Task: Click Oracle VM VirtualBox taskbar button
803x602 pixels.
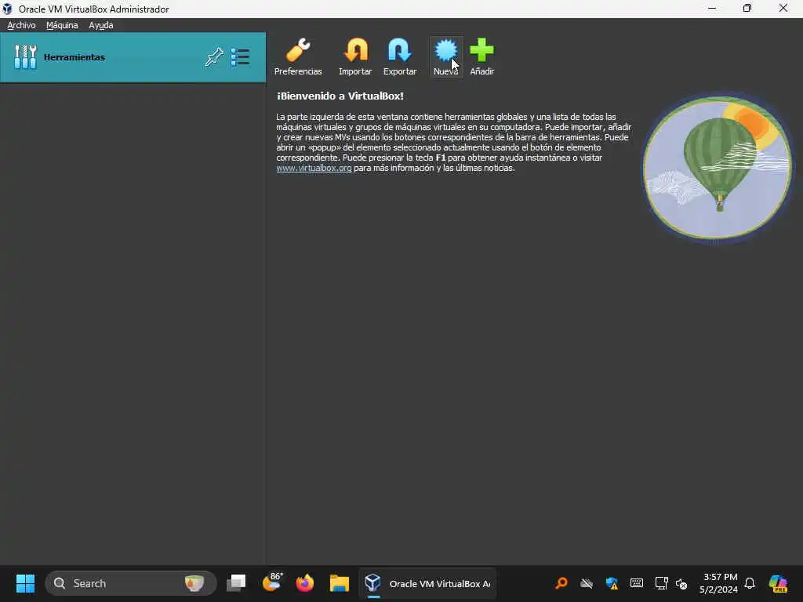Action: click(427, 583)
